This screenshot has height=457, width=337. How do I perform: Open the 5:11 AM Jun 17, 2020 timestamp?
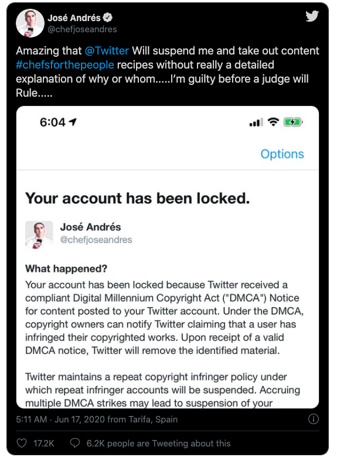pos(97,420)
